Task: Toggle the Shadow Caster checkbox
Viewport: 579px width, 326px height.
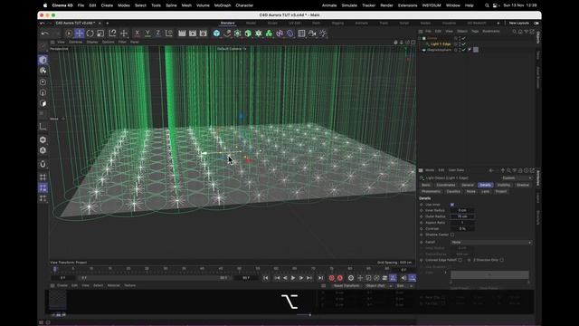Action: [x=452, y=235]
